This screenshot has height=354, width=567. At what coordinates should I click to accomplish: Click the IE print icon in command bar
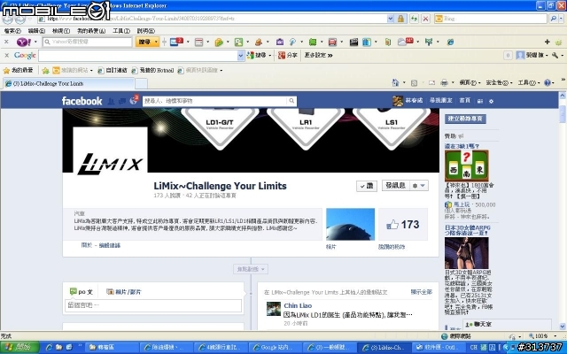pos(444,82)
